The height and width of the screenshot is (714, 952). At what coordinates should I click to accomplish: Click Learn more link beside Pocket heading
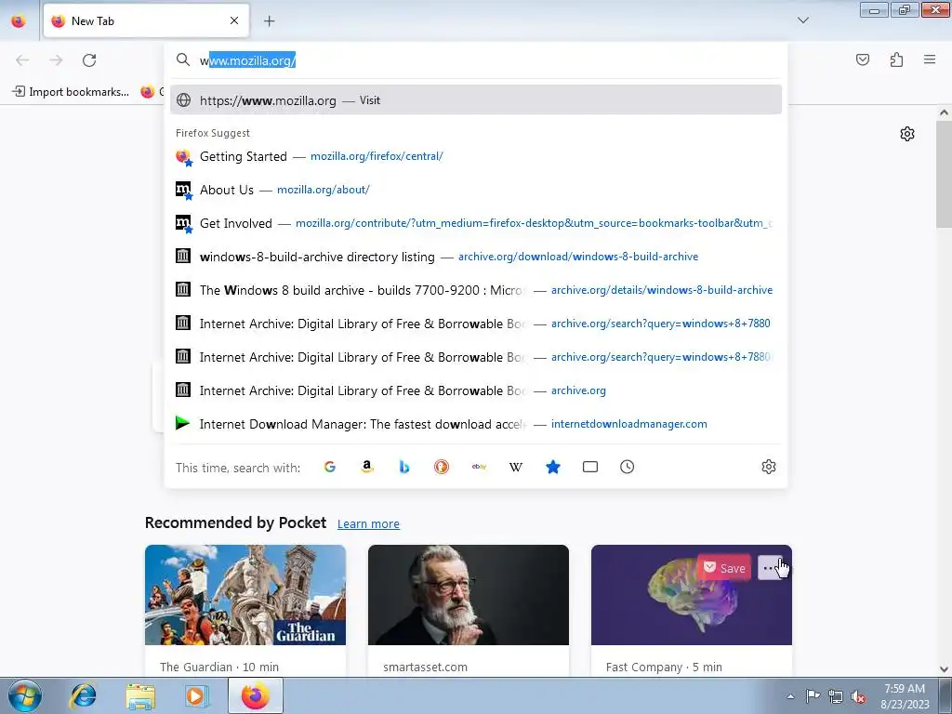368,524
